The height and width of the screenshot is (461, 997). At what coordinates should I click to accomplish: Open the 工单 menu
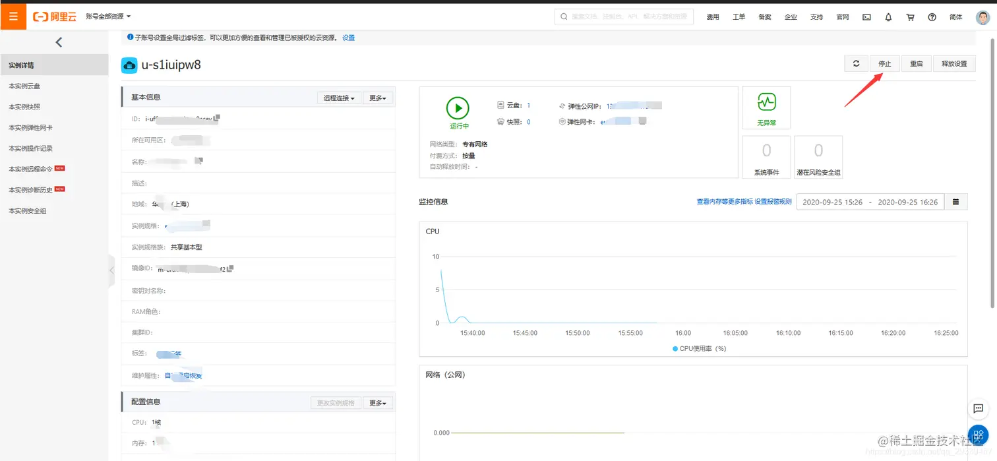pos(739,17)
